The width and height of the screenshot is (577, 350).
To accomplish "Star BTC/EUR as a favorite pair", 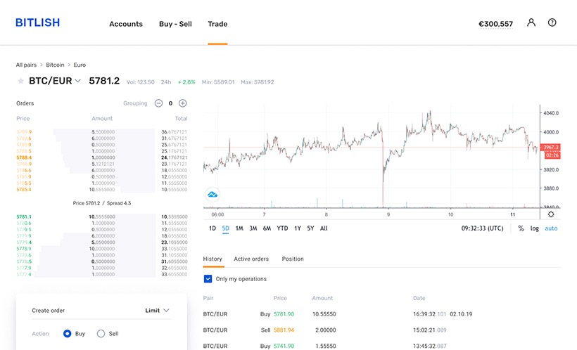I will [20, 82].
